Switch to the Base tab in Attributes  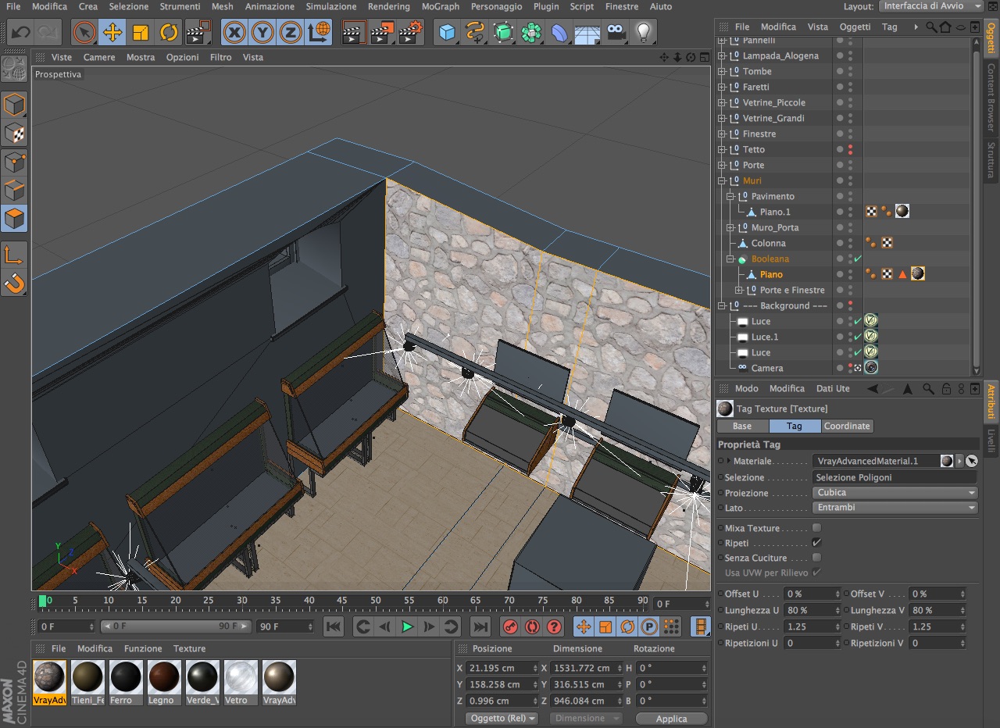pos(742,426)
